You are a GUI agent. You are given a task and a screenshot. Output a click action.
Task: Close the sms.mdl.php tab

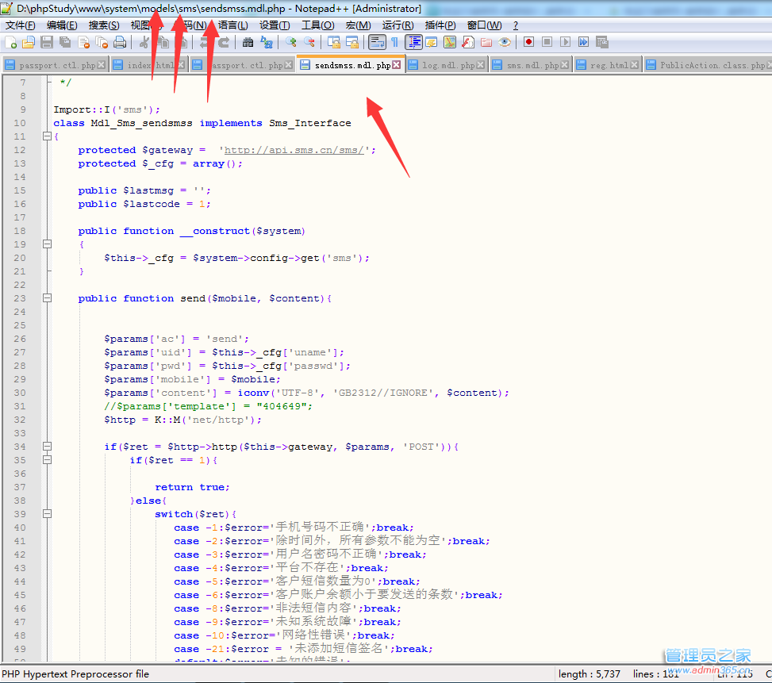(x=565, y=65)
